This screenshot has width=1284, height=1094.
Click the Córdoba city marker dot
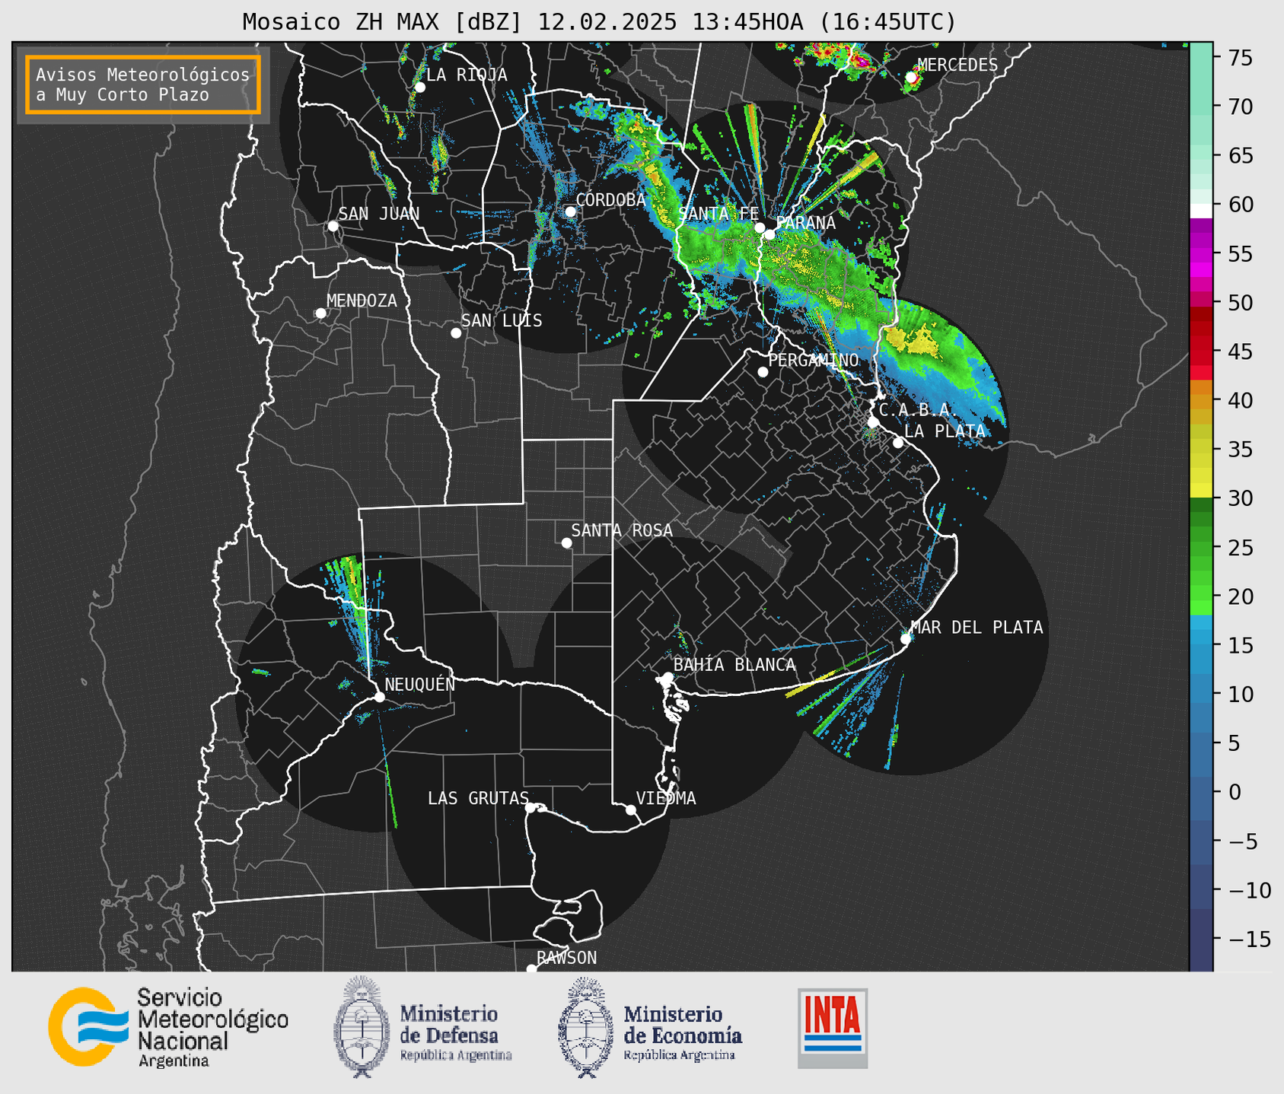570,211
